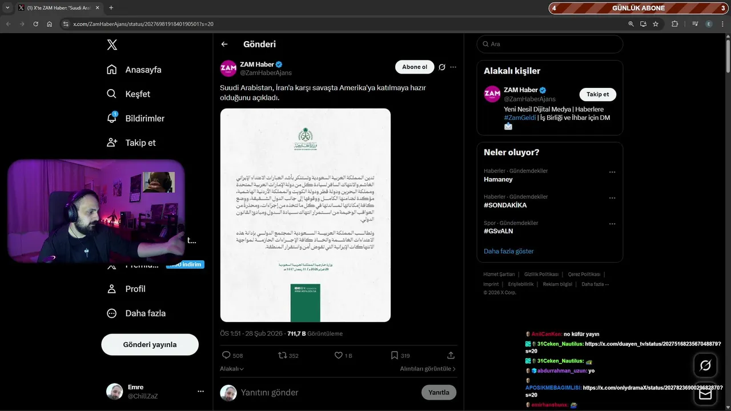Bookmark the post with bookmark icon

click(394, 355)
